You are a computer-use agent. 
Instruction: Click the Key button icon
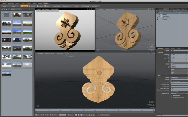click(81, 115)
